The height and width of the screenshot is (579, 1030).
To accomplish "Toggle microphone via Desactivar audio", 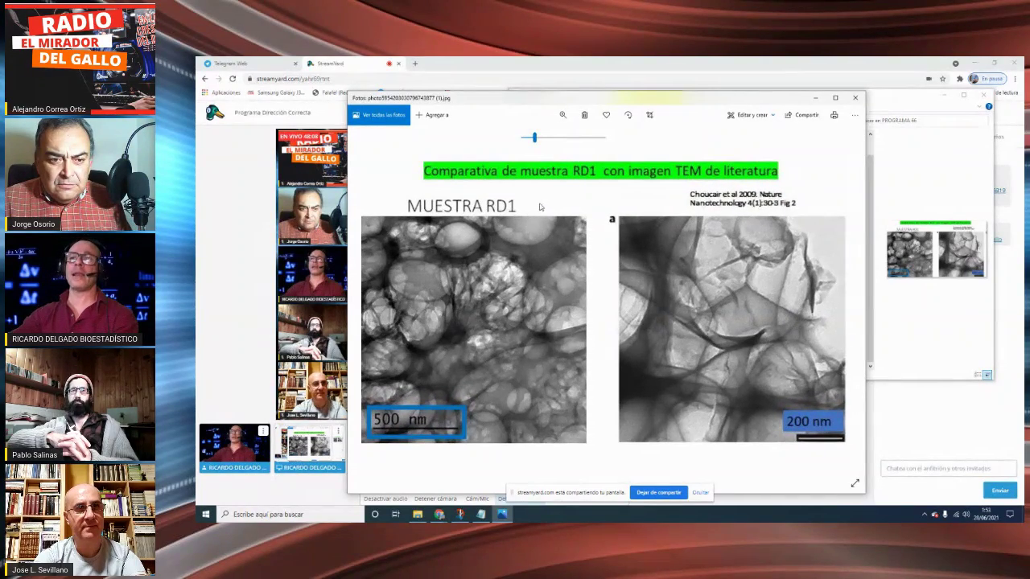I will tap(385, 499).
